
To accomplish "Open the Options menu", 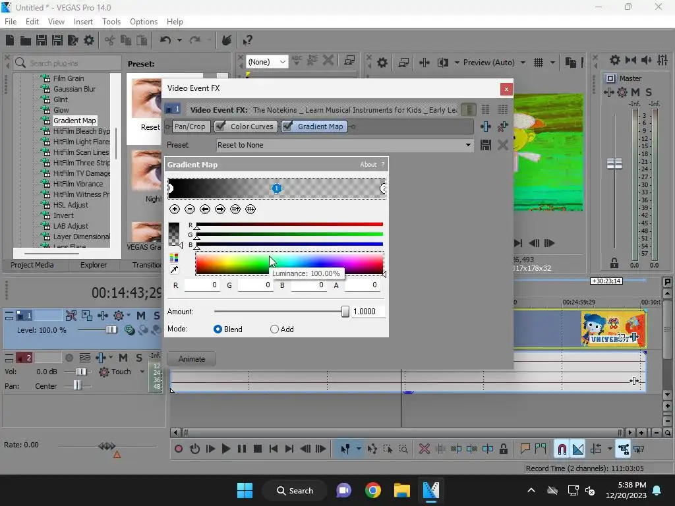I will point(143,22).
